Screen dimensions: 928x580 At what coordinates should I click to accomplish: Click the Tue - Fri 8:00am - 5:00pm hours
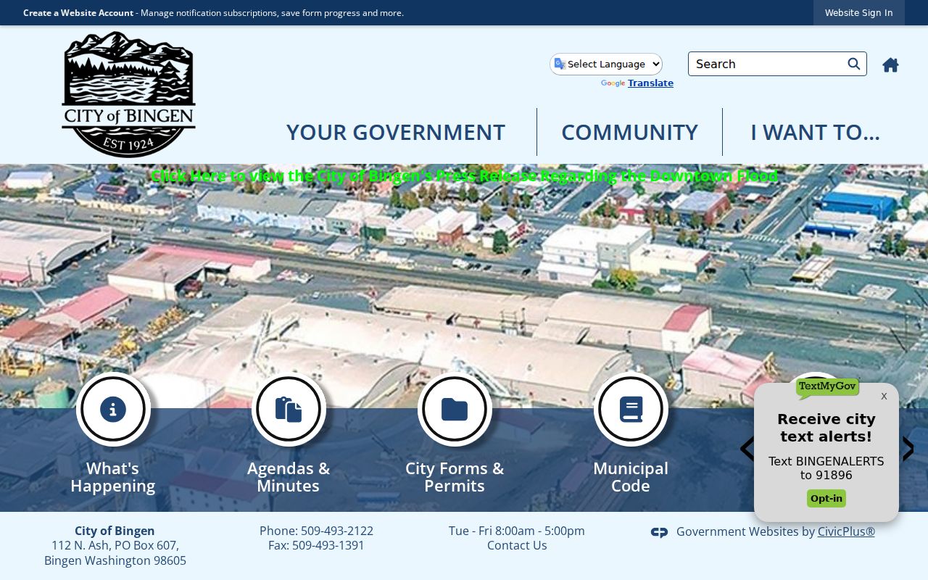(517, 531)
